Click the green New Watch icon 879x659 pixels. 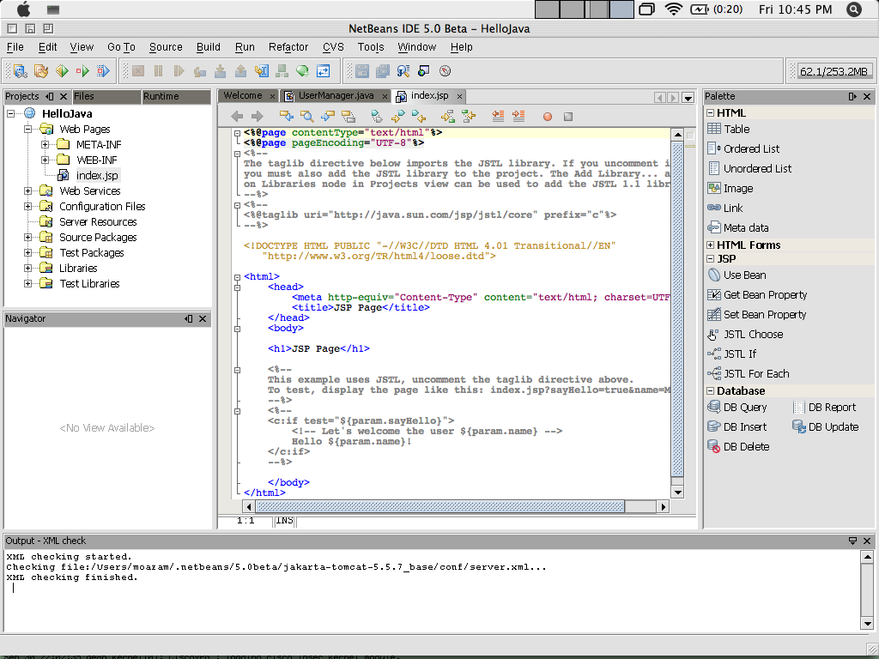[x=303, y=71]
